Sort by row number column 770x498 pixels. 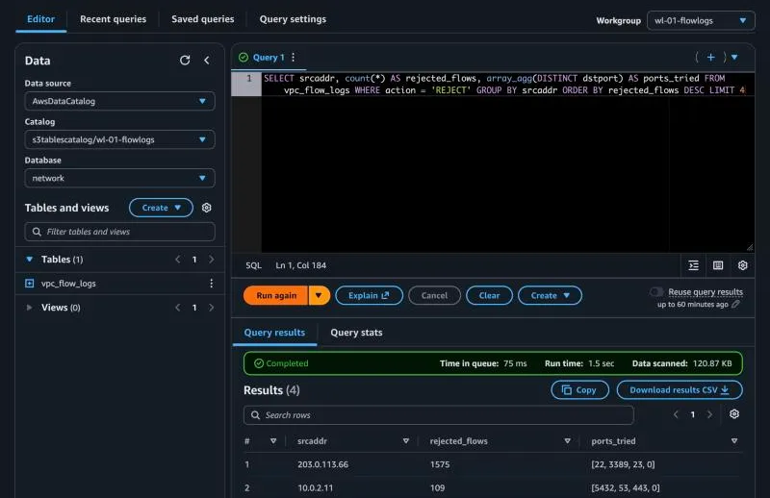pos(273,441)
